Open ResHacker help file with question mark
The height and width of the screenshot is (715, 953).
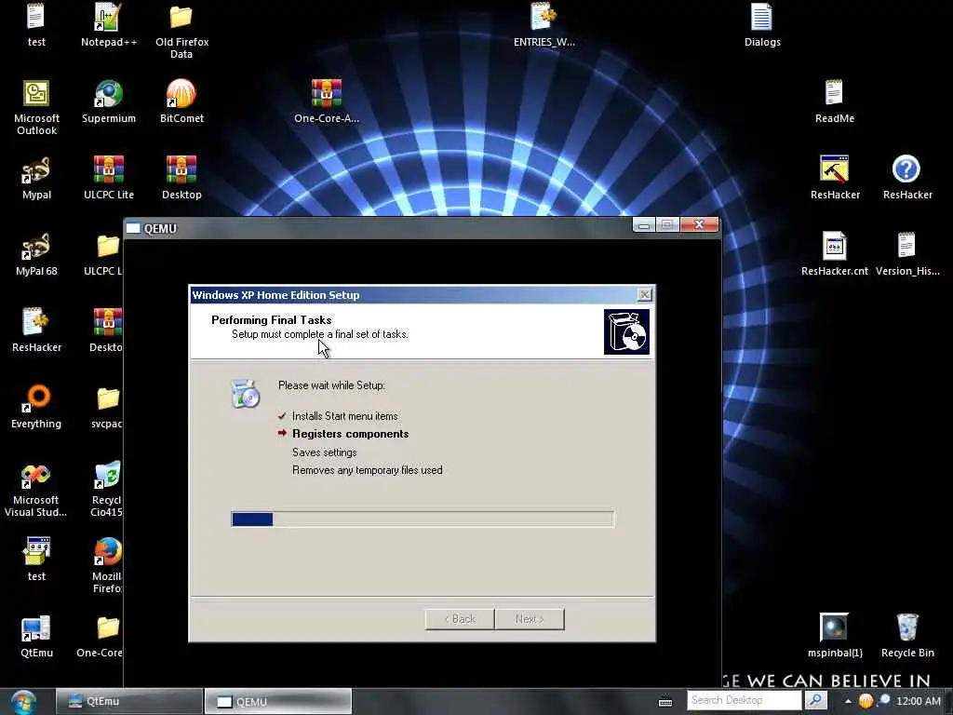coord(906,178)
